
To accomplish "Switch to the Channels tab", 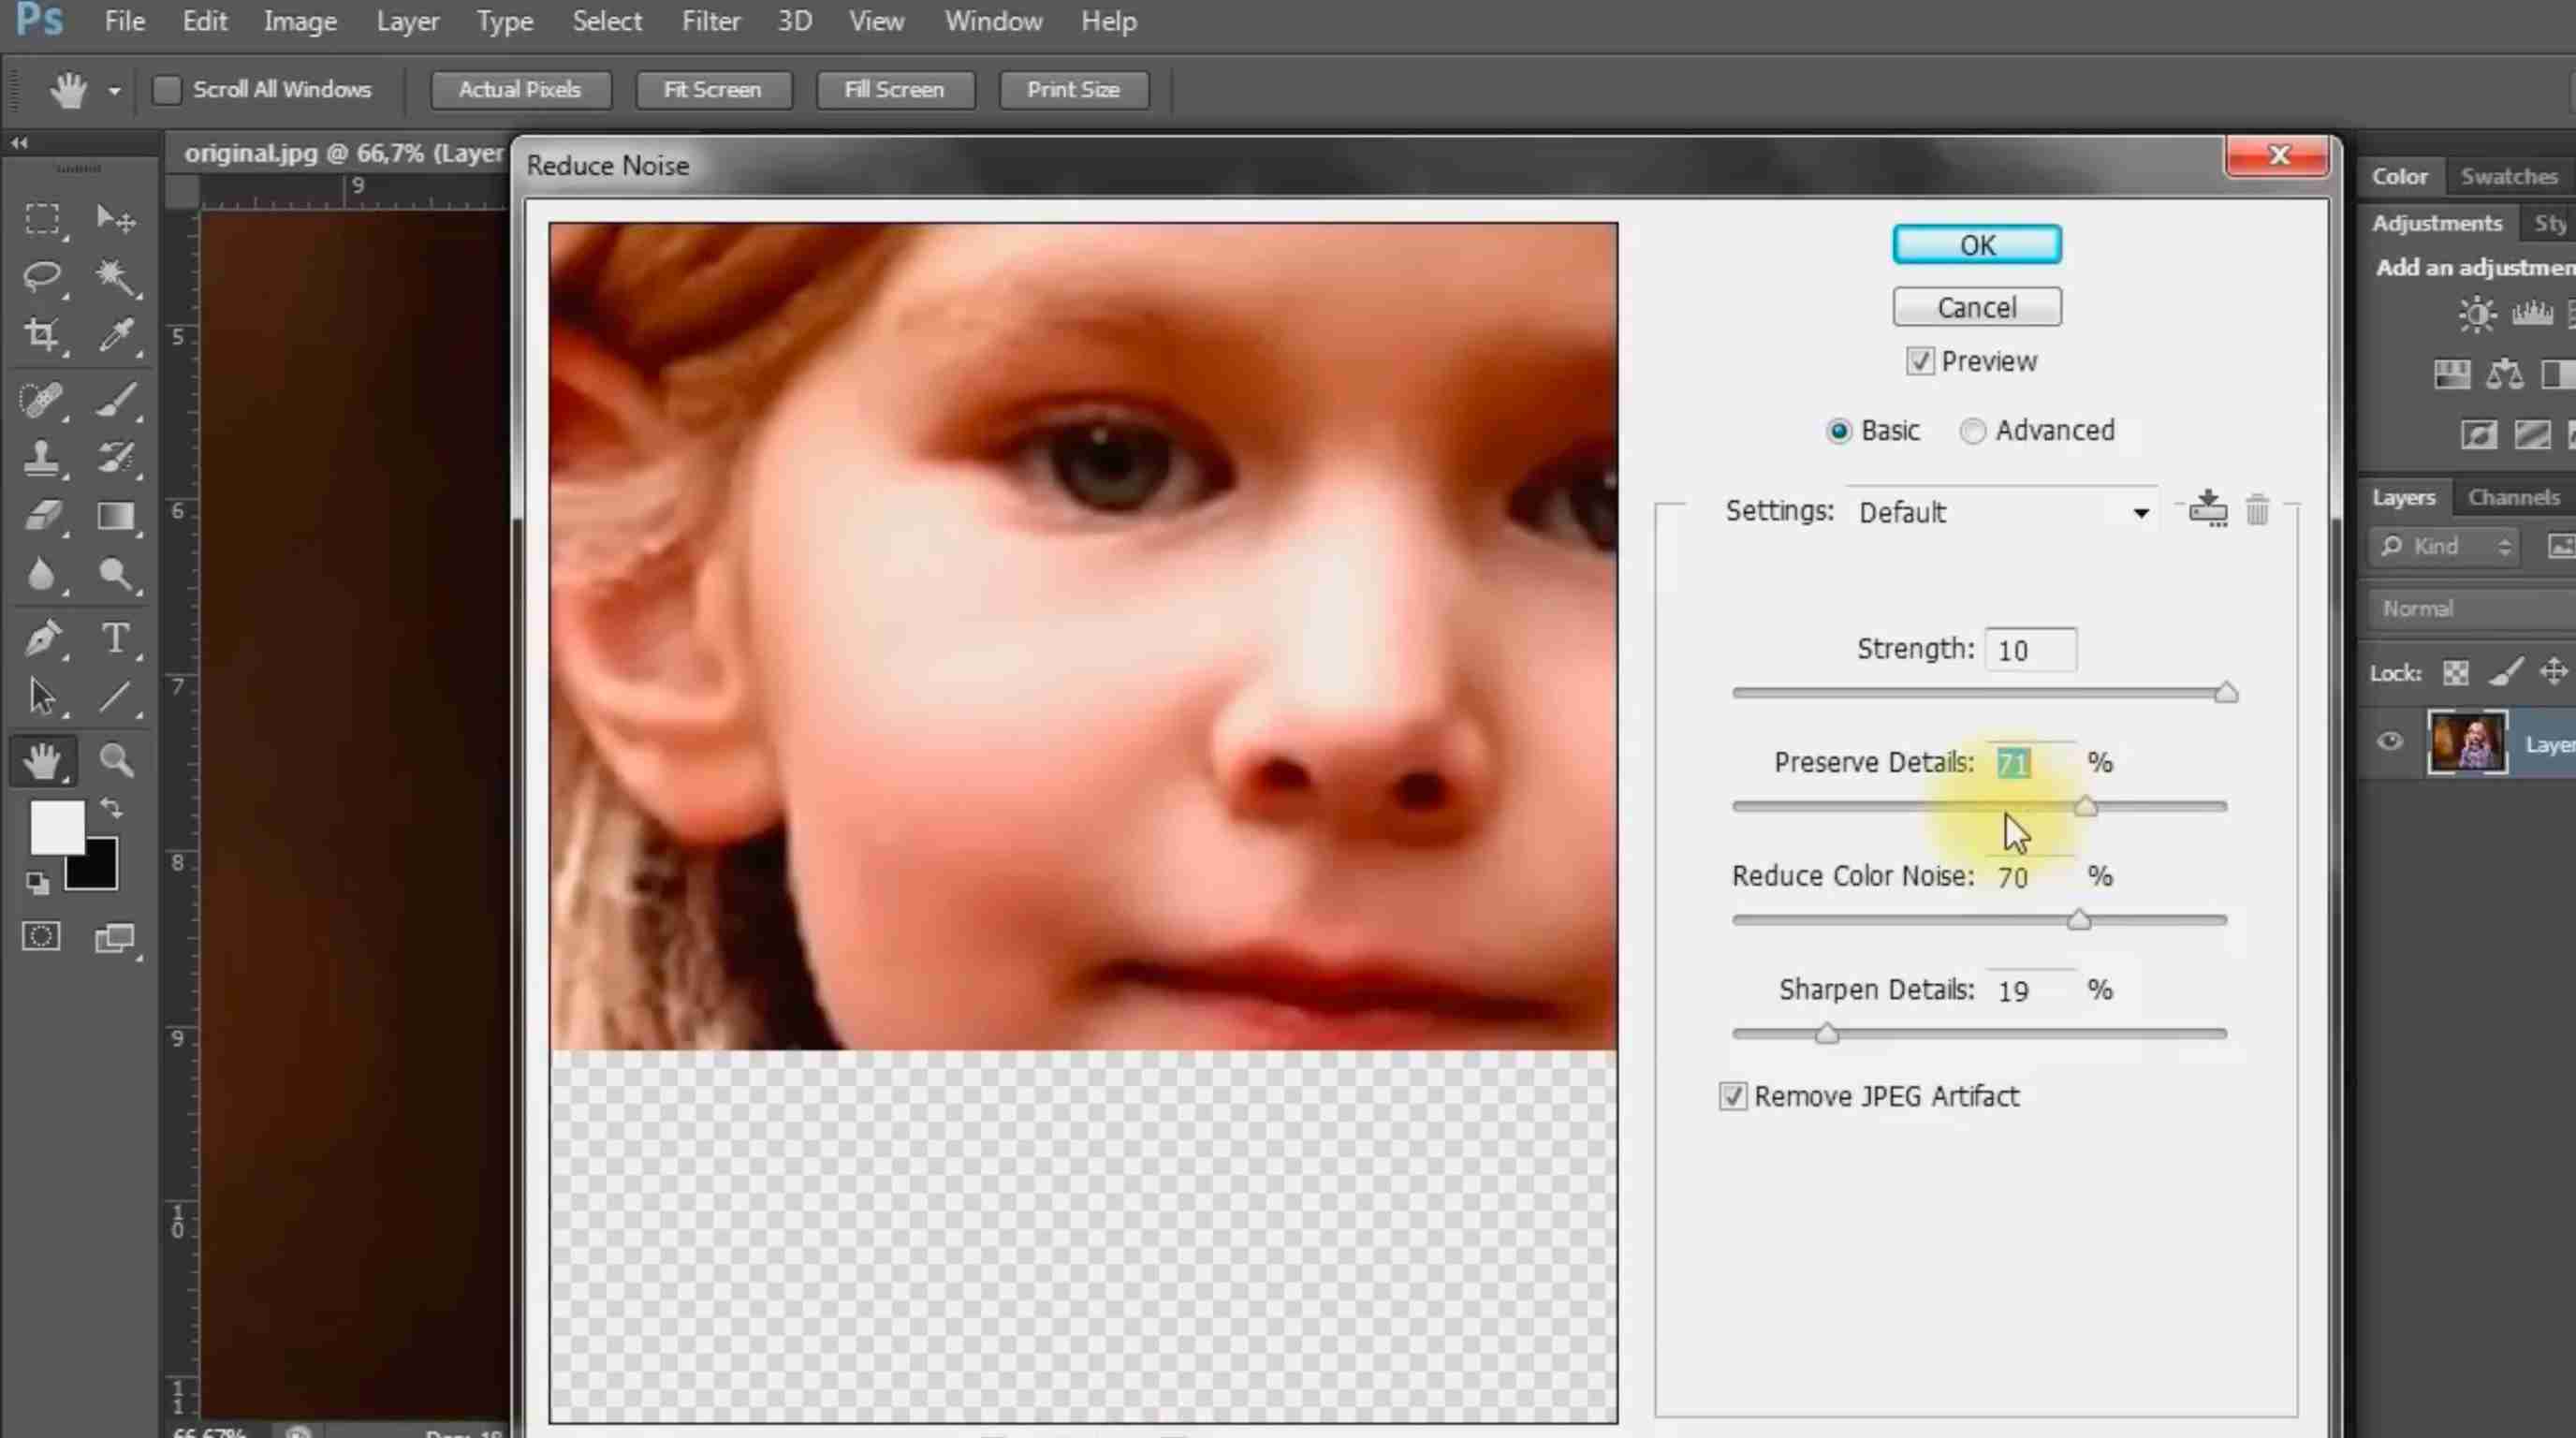I will click(x=2513, y=497).
